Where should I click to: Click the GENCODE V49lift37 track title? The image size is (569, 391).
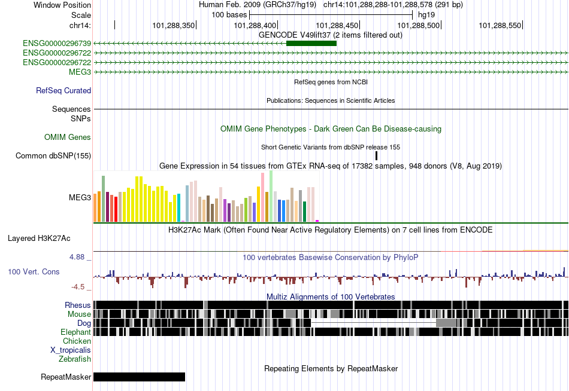[331, 35]
